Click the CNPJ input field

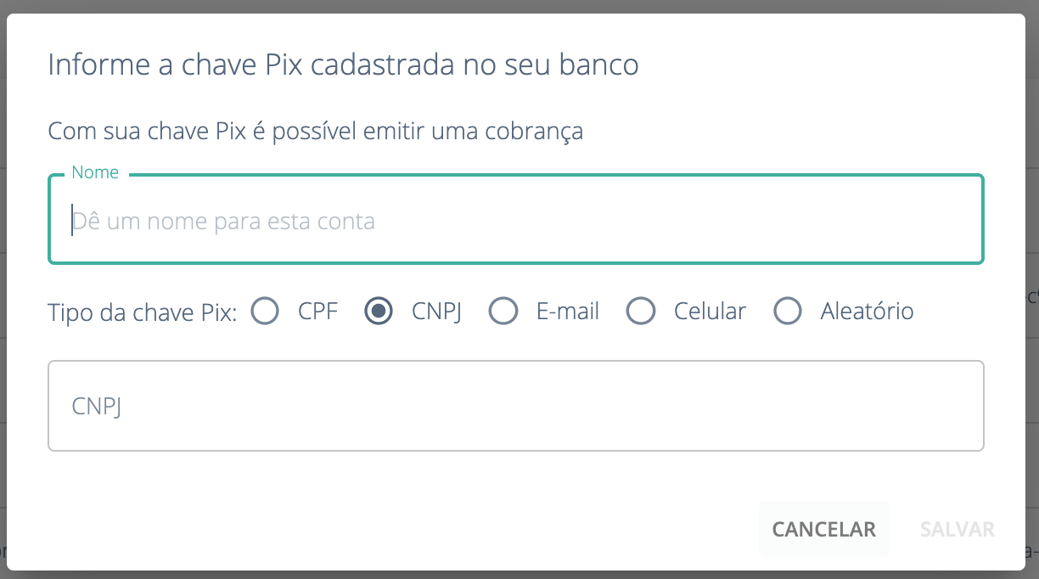(x=515, y=405)
